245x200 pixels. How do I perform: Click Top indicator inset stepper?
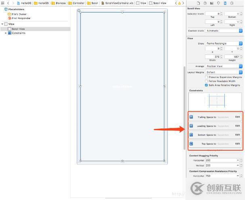(222, 14)
